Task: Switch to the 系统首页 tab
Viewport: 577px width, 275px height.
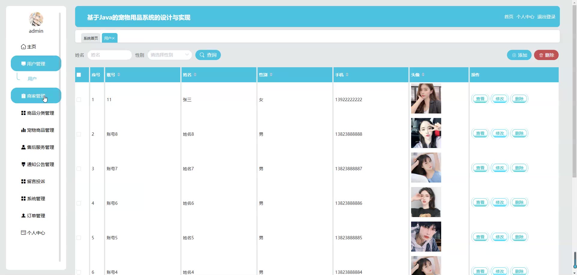Action: pos(91,38)
